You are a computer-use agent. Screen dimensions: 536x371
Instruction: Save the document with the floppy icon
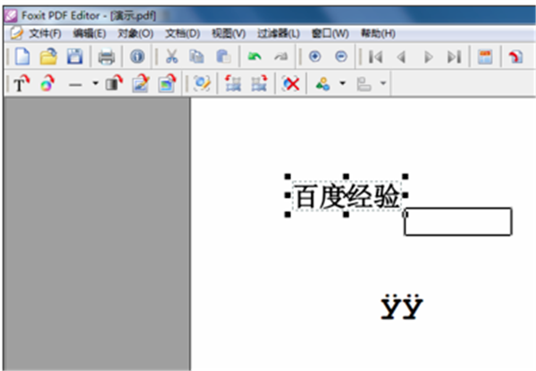75,57
